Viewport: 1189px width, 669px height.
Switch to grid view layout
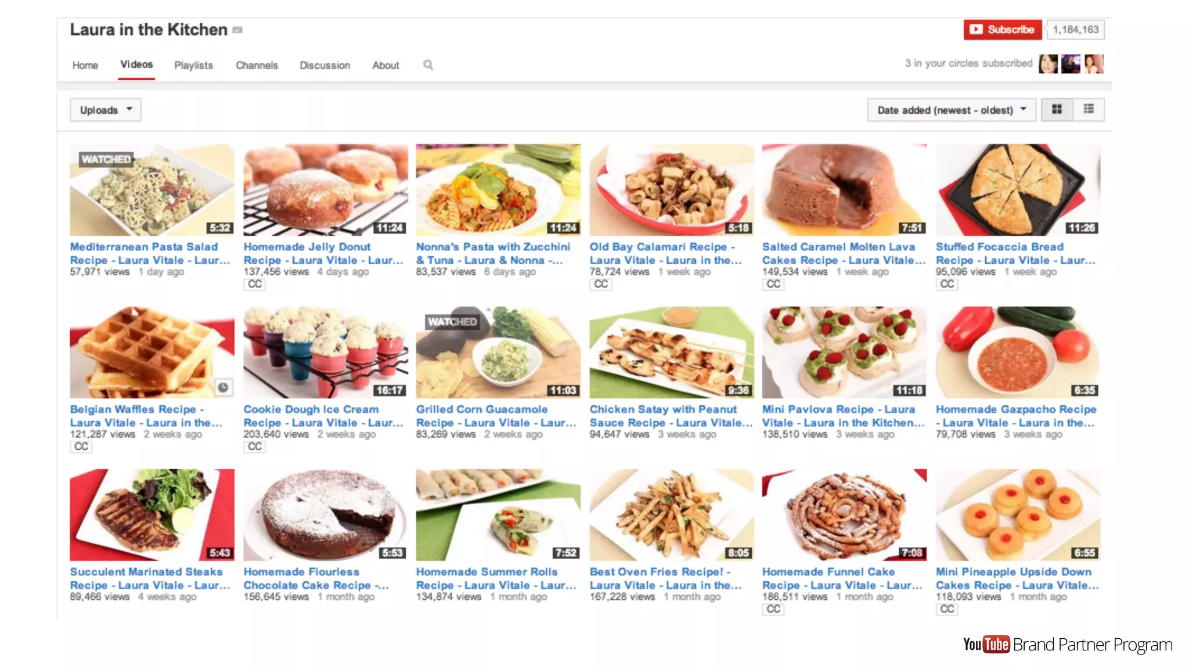[x=1057, y=109]
